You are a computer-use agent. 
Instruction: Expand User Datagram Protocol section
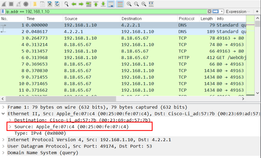3,146
